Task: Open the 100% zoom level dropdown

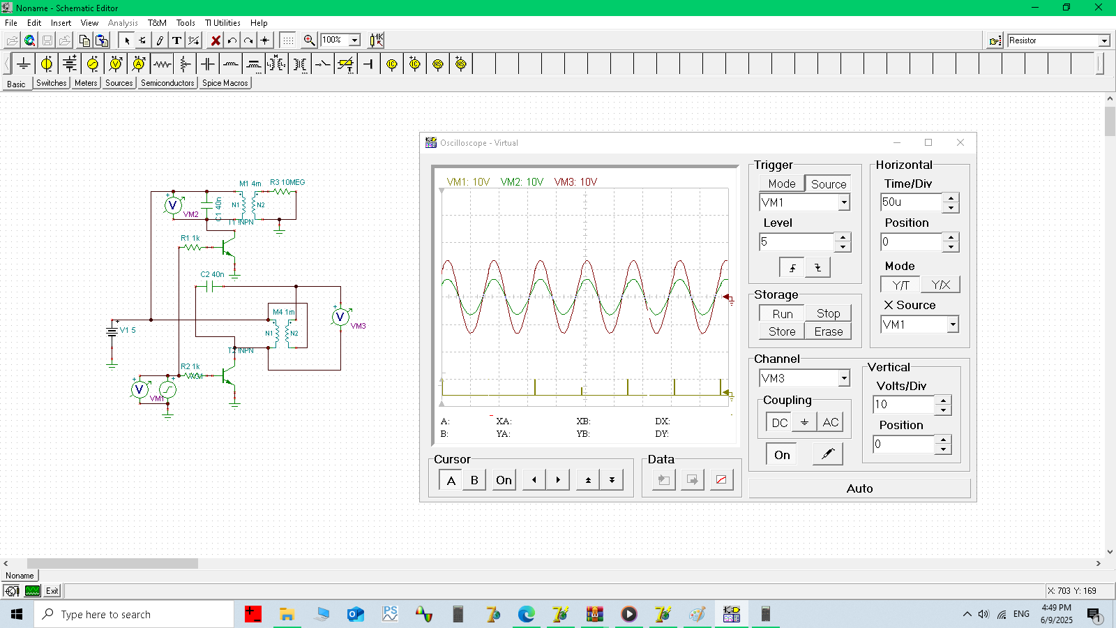Action: coord(354,40)
